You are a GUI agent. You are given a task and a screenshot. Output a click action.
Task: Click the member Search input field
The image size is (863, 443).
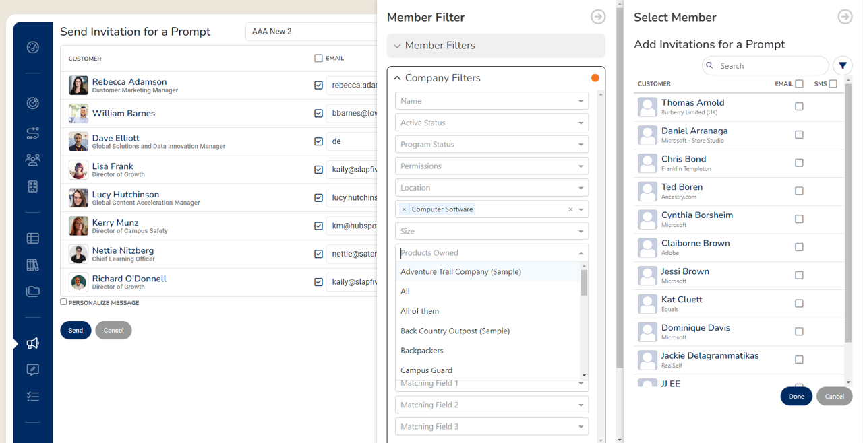(769, 66)
